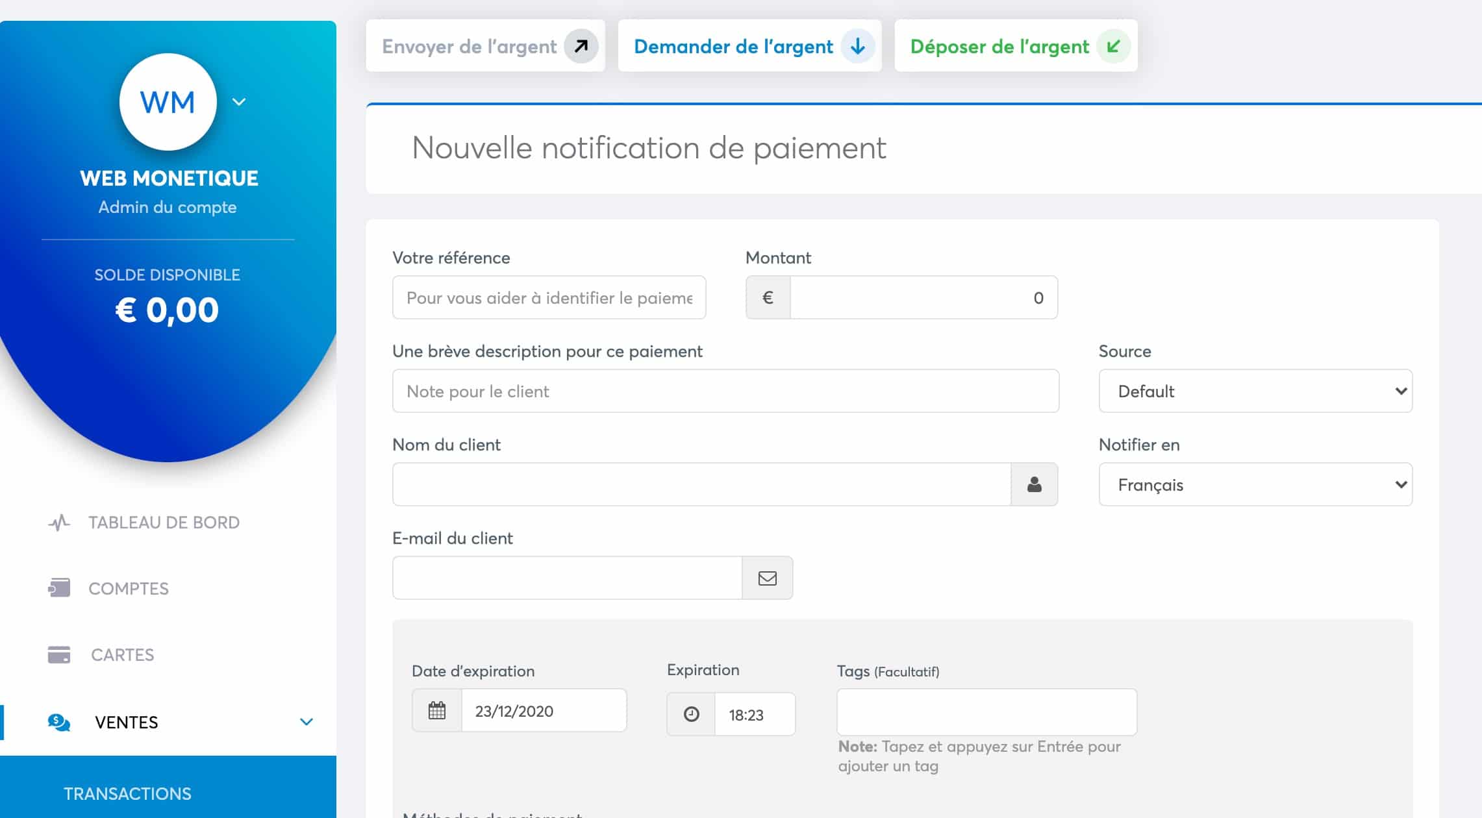Focus the Nom du client field
The height and width of the screenshot is (818, 1482).
click(x=701, y=484)
